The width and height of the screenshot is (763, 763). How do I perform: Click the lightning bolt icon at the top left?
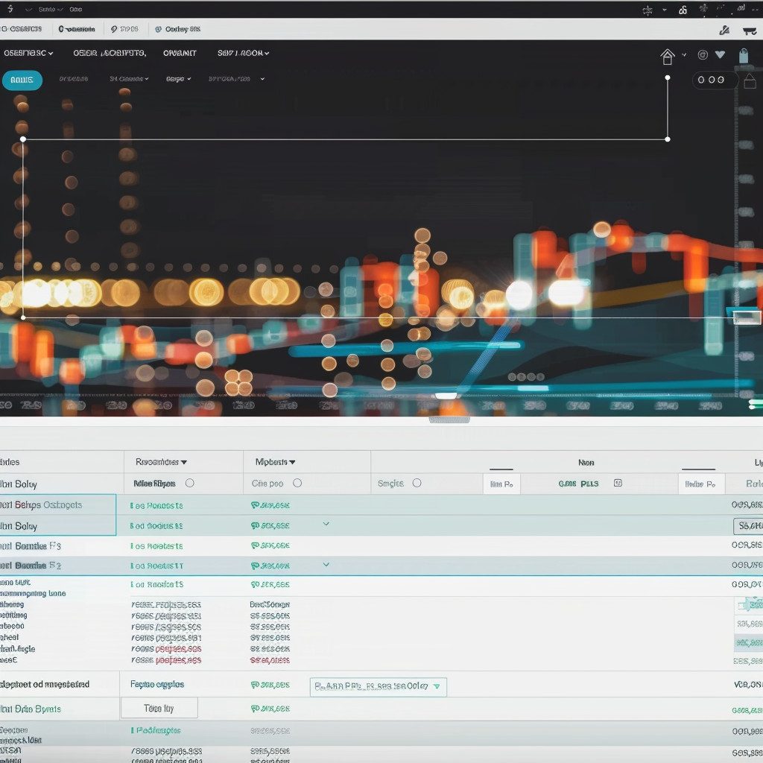tap(10, 9)
